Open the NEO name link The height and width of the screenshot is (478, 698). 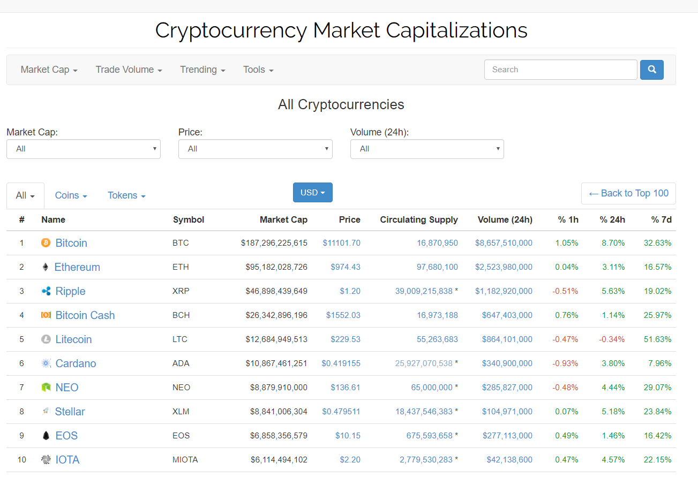point(67,388)
